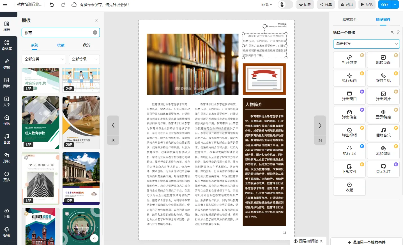Click the 收起 collapse action

(349, 187)
